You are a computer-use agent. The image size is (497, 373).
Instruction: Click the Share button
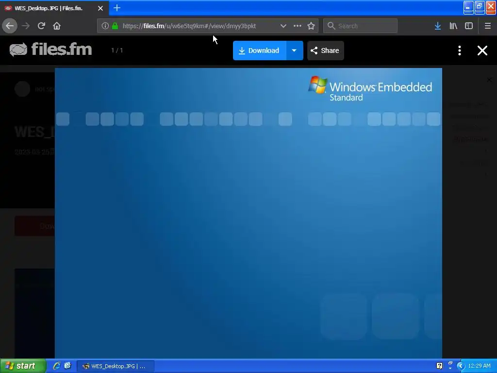click(326, 51)
